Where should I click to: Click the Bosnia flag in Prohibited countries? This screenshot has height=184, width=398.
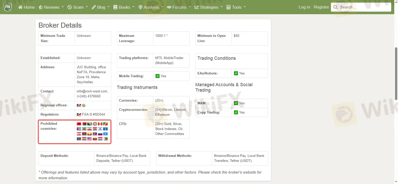coord(90,124)
